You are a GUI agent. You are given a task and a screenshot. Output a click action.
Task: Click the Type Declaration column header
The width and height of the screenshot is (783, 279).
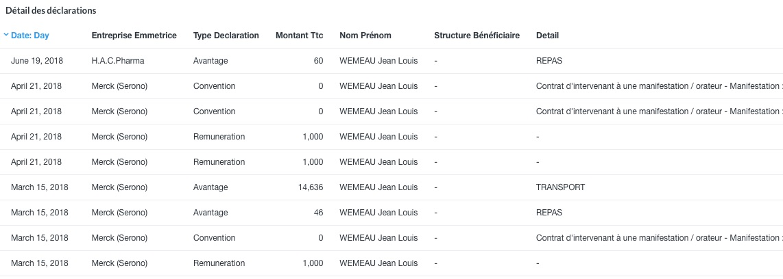[226, 36]
